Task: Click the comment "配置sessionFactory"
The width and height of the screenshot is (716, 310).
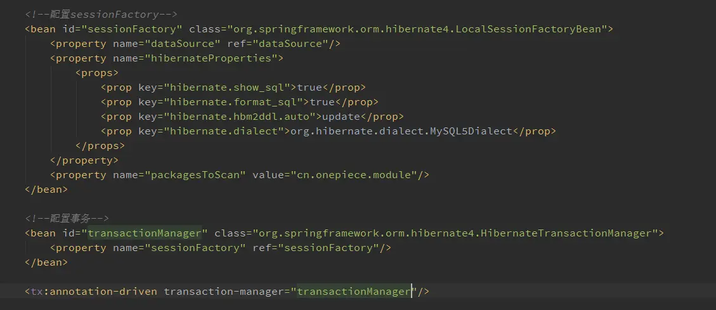Action: click(101, 14)
